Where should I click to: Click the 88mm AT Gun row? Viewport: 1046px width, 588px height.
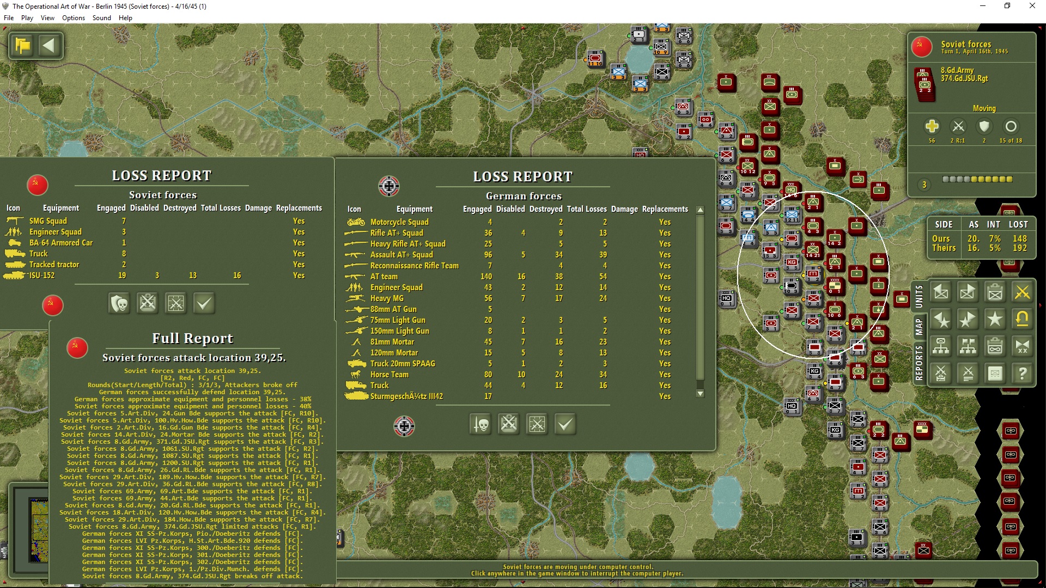[518, 309]
